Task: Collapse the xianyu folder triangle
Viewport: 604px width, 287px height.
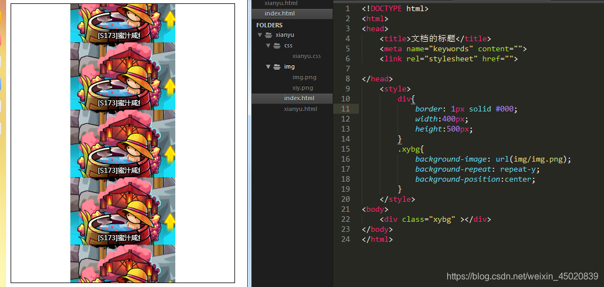Action: [x=260, y=35]
